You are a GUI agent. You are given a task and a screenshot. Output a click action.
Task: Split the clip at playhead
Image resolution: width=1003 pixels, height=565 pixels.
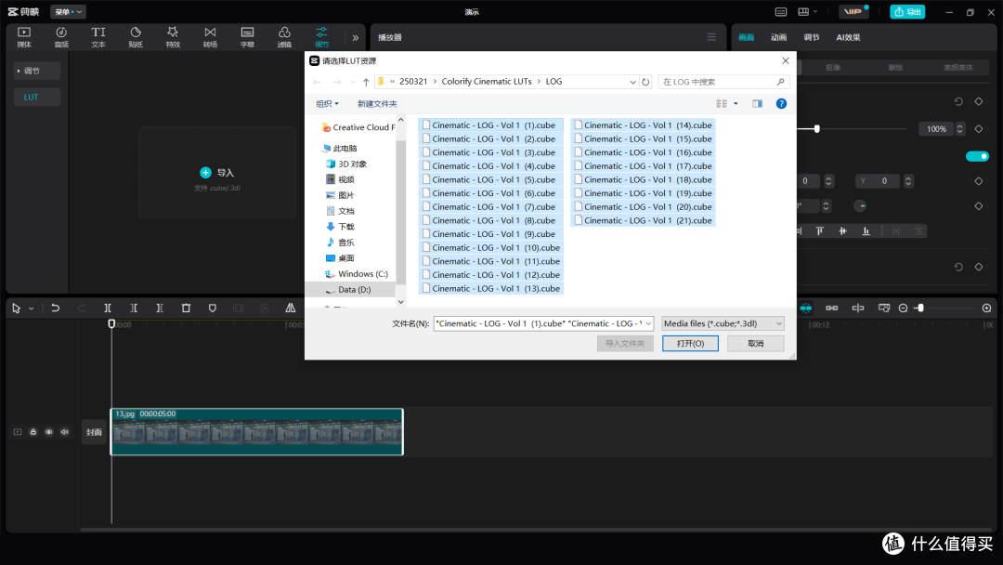click(108, 309)
